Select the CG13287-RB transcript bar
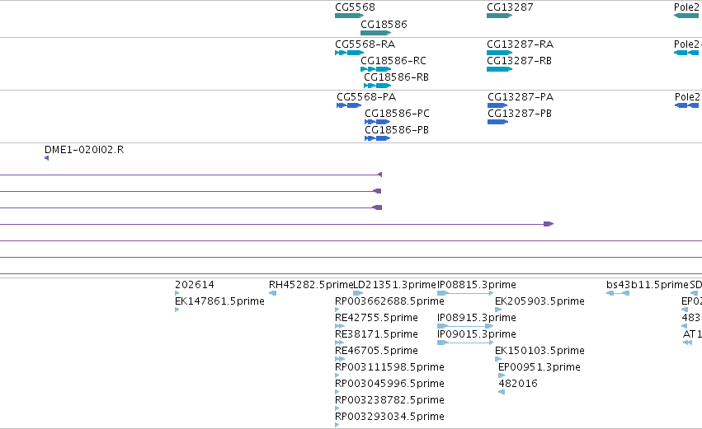 499,69
